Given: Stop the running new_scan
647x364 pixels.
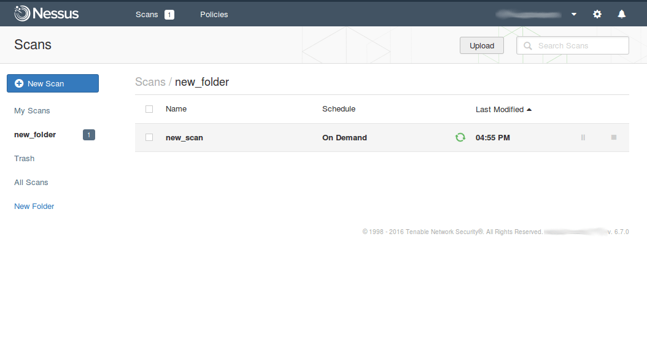Looking at the screenshot, I should point(613,137).
